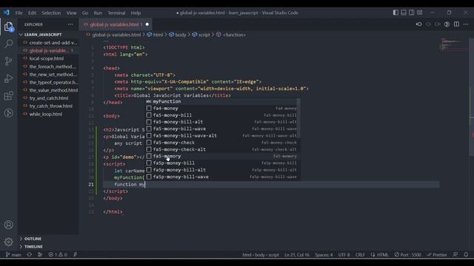Open the Help menu
This screenshot has height=266, width=474.
pyautogui.click(x=136, y=13)
